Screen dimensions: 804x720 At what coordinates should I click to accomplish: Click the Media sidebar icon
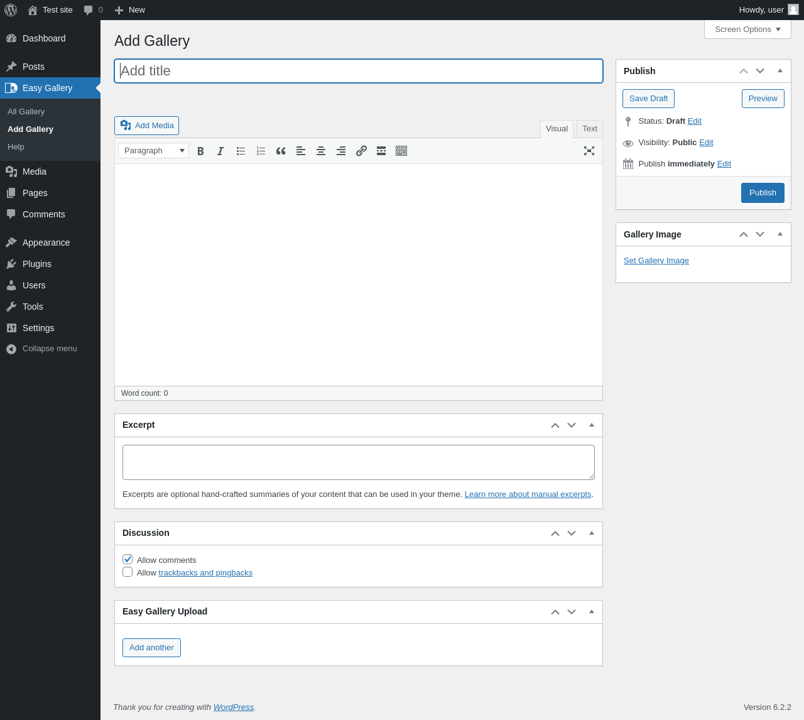coord(11,172)
